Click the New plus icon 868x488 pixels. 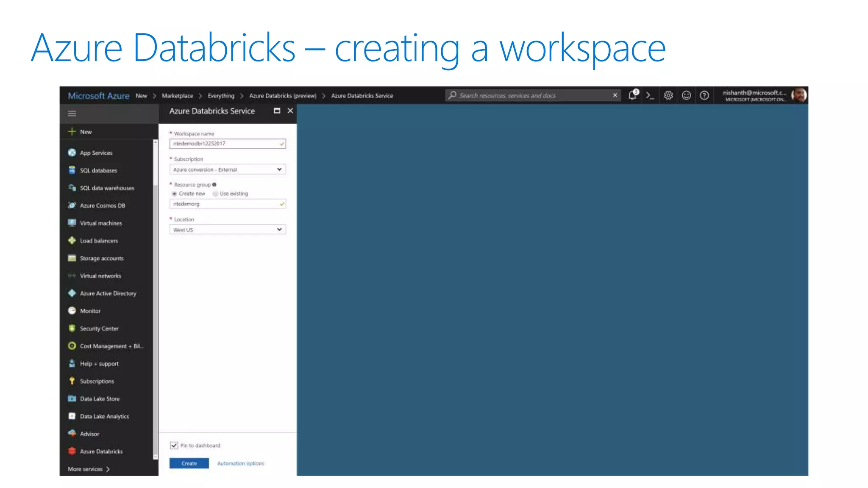72,131
